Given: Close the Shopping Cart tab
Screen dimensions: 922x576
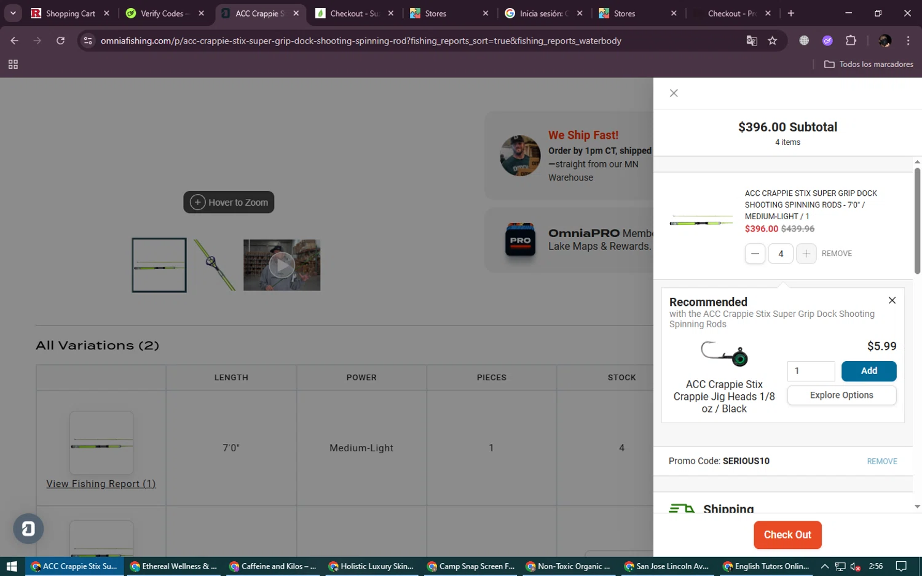Looking at the screenshot, I should coord(106,13).
